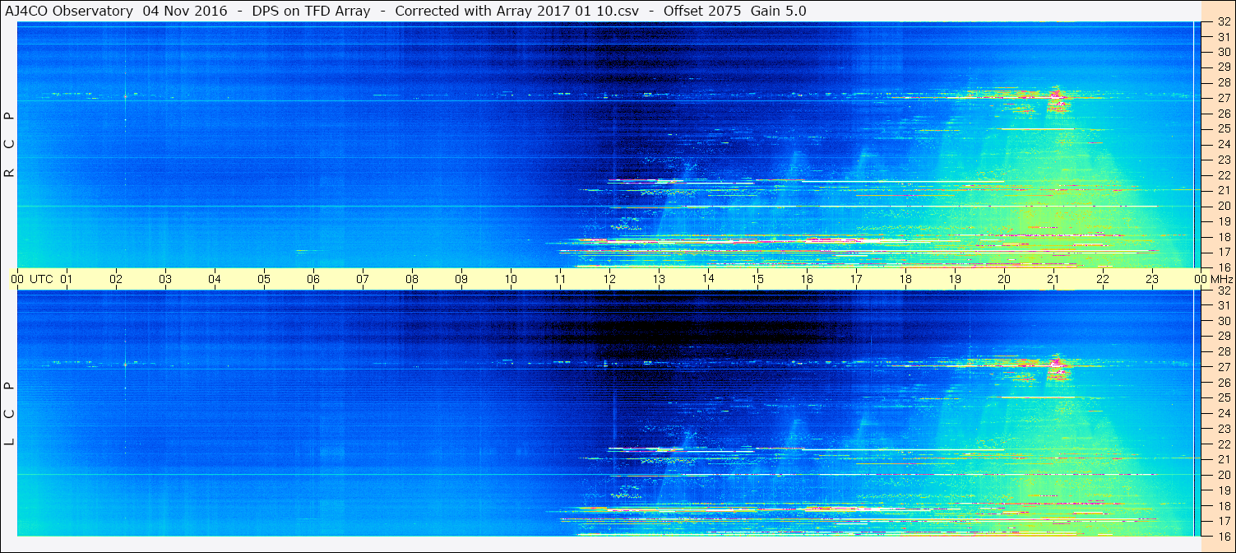Screen dimensions: 1236x553
Task: Click the 27 MHz label in the LCP panel
Action: [x=1224, y=367]
